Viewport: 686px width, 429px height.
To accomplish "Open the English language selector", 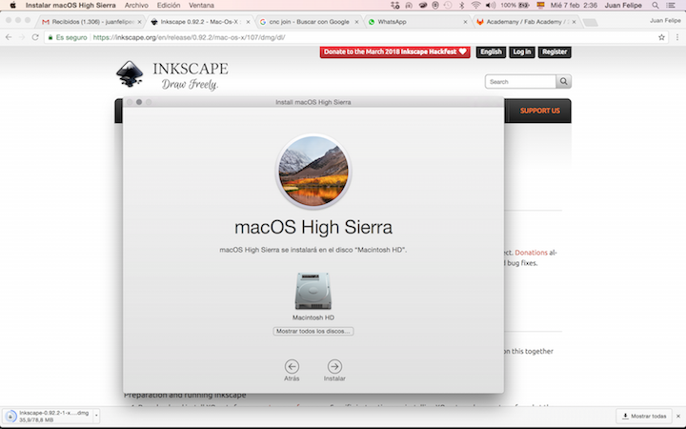I will (491, 51).
